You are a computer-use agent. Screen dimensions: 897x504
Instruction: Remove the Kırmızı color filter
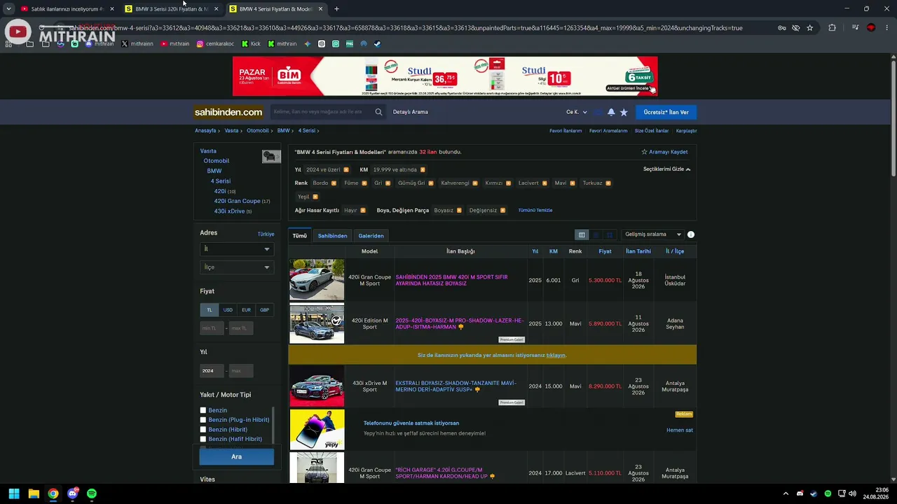pos(509,183)
